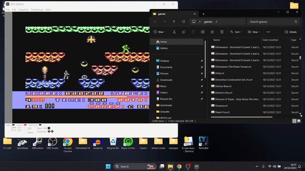Screen dimensions: 305x171
Task: Click the Paste icon in File Explorer toolbar
Action: [x=193, y=32]
